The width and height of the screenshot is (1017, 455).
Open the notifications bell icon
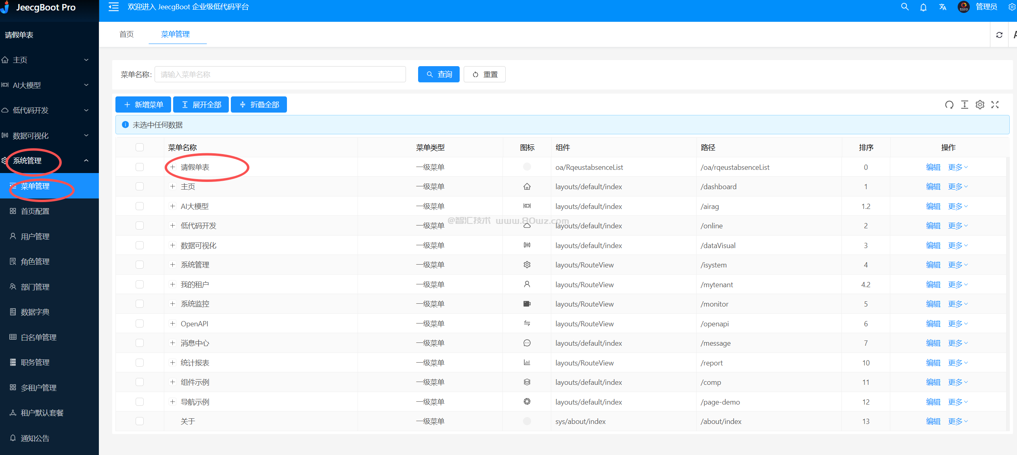tap(923, 7)
